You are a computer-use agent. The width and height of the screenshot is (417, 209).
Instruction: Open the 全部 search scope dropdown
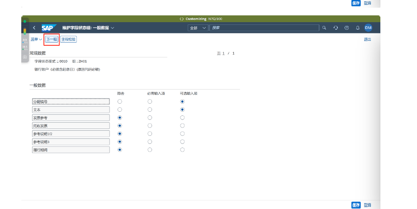pos(198,28)
